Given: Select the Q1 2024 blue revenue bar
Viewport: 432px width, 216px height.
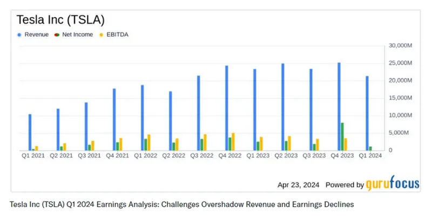Looking at the screenshot, I should click(x=367, y=113).
